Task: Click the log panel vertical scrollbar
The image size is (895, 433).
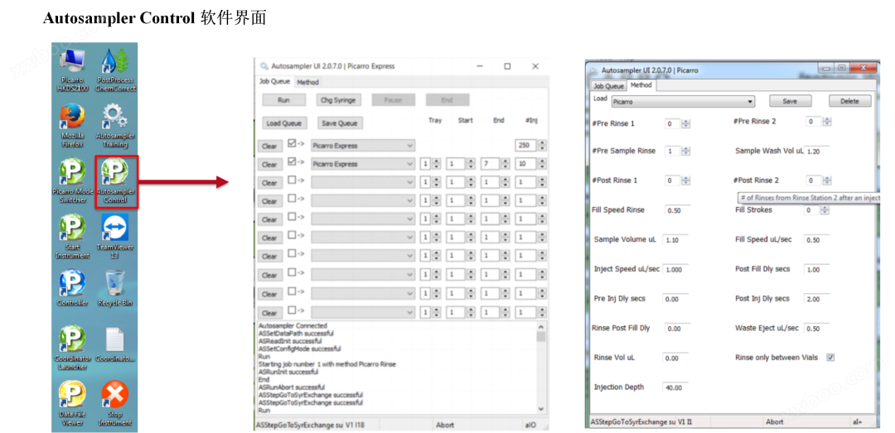Action: click(541, 368)
